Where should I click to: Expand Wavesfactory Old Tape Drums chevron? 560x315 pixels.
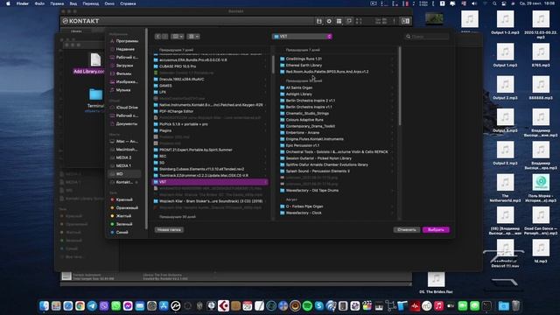392,191
